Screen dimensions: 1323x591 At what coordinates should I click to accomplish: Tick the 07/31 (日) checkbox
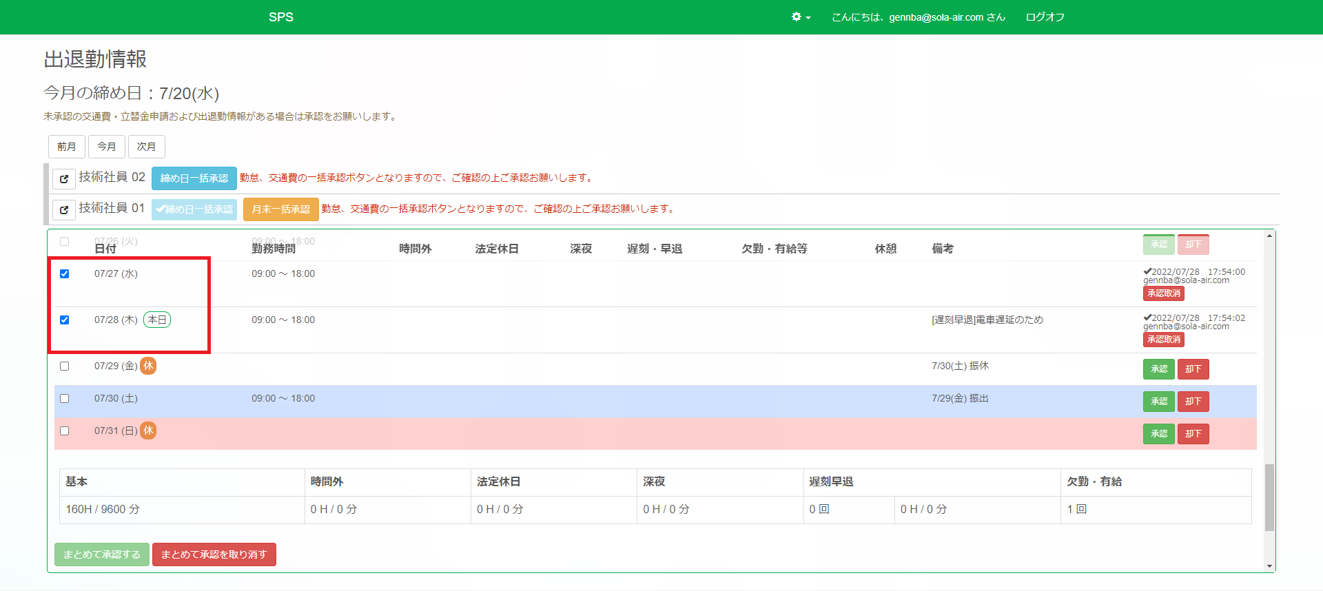coord(65,431)
